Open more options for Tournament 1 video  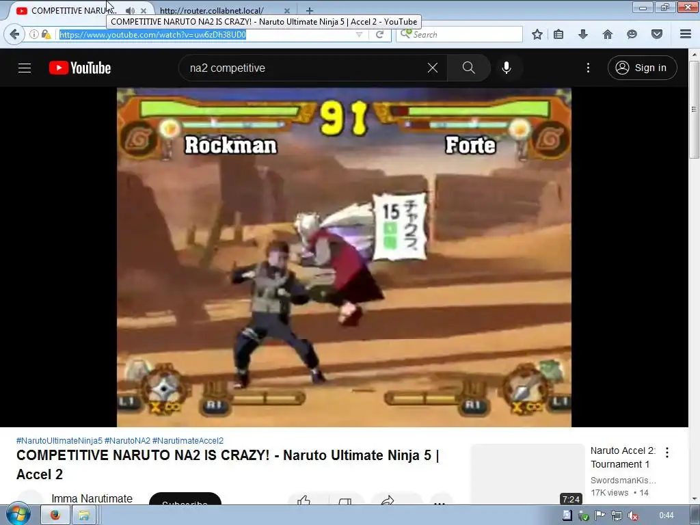tap(667, 453)
